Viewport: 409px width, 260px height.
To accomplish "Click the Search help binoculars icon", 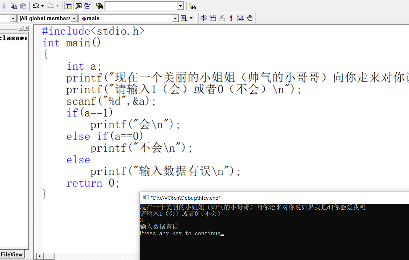I will (193, 6).
